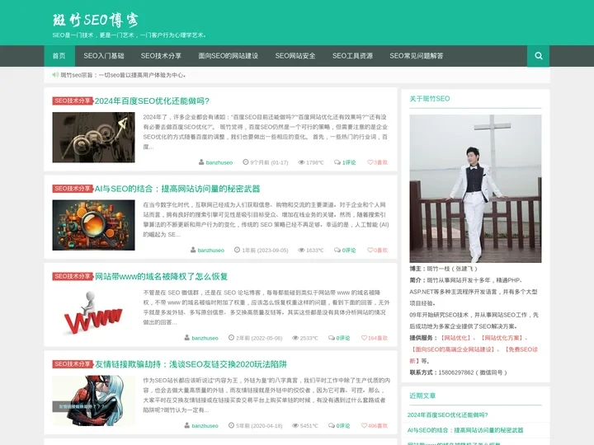
Task: Click the speaker announcement icon beside 斑竹seo宗旨
Action: click(x=55, y=75)
